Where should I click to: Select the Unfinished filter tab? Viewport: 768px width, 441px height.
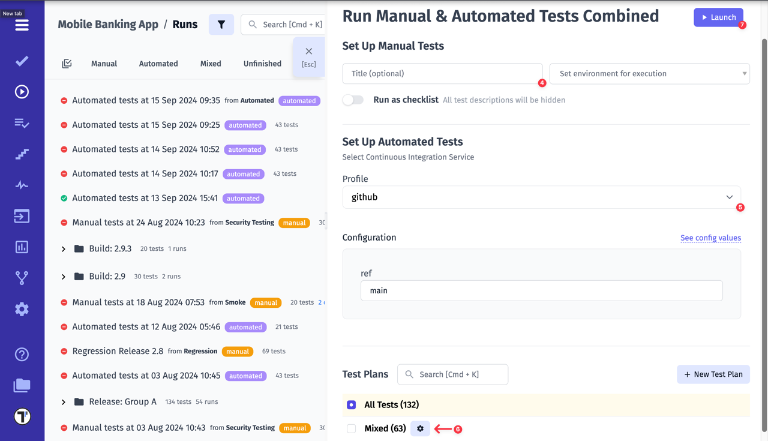tap(262, 63)
